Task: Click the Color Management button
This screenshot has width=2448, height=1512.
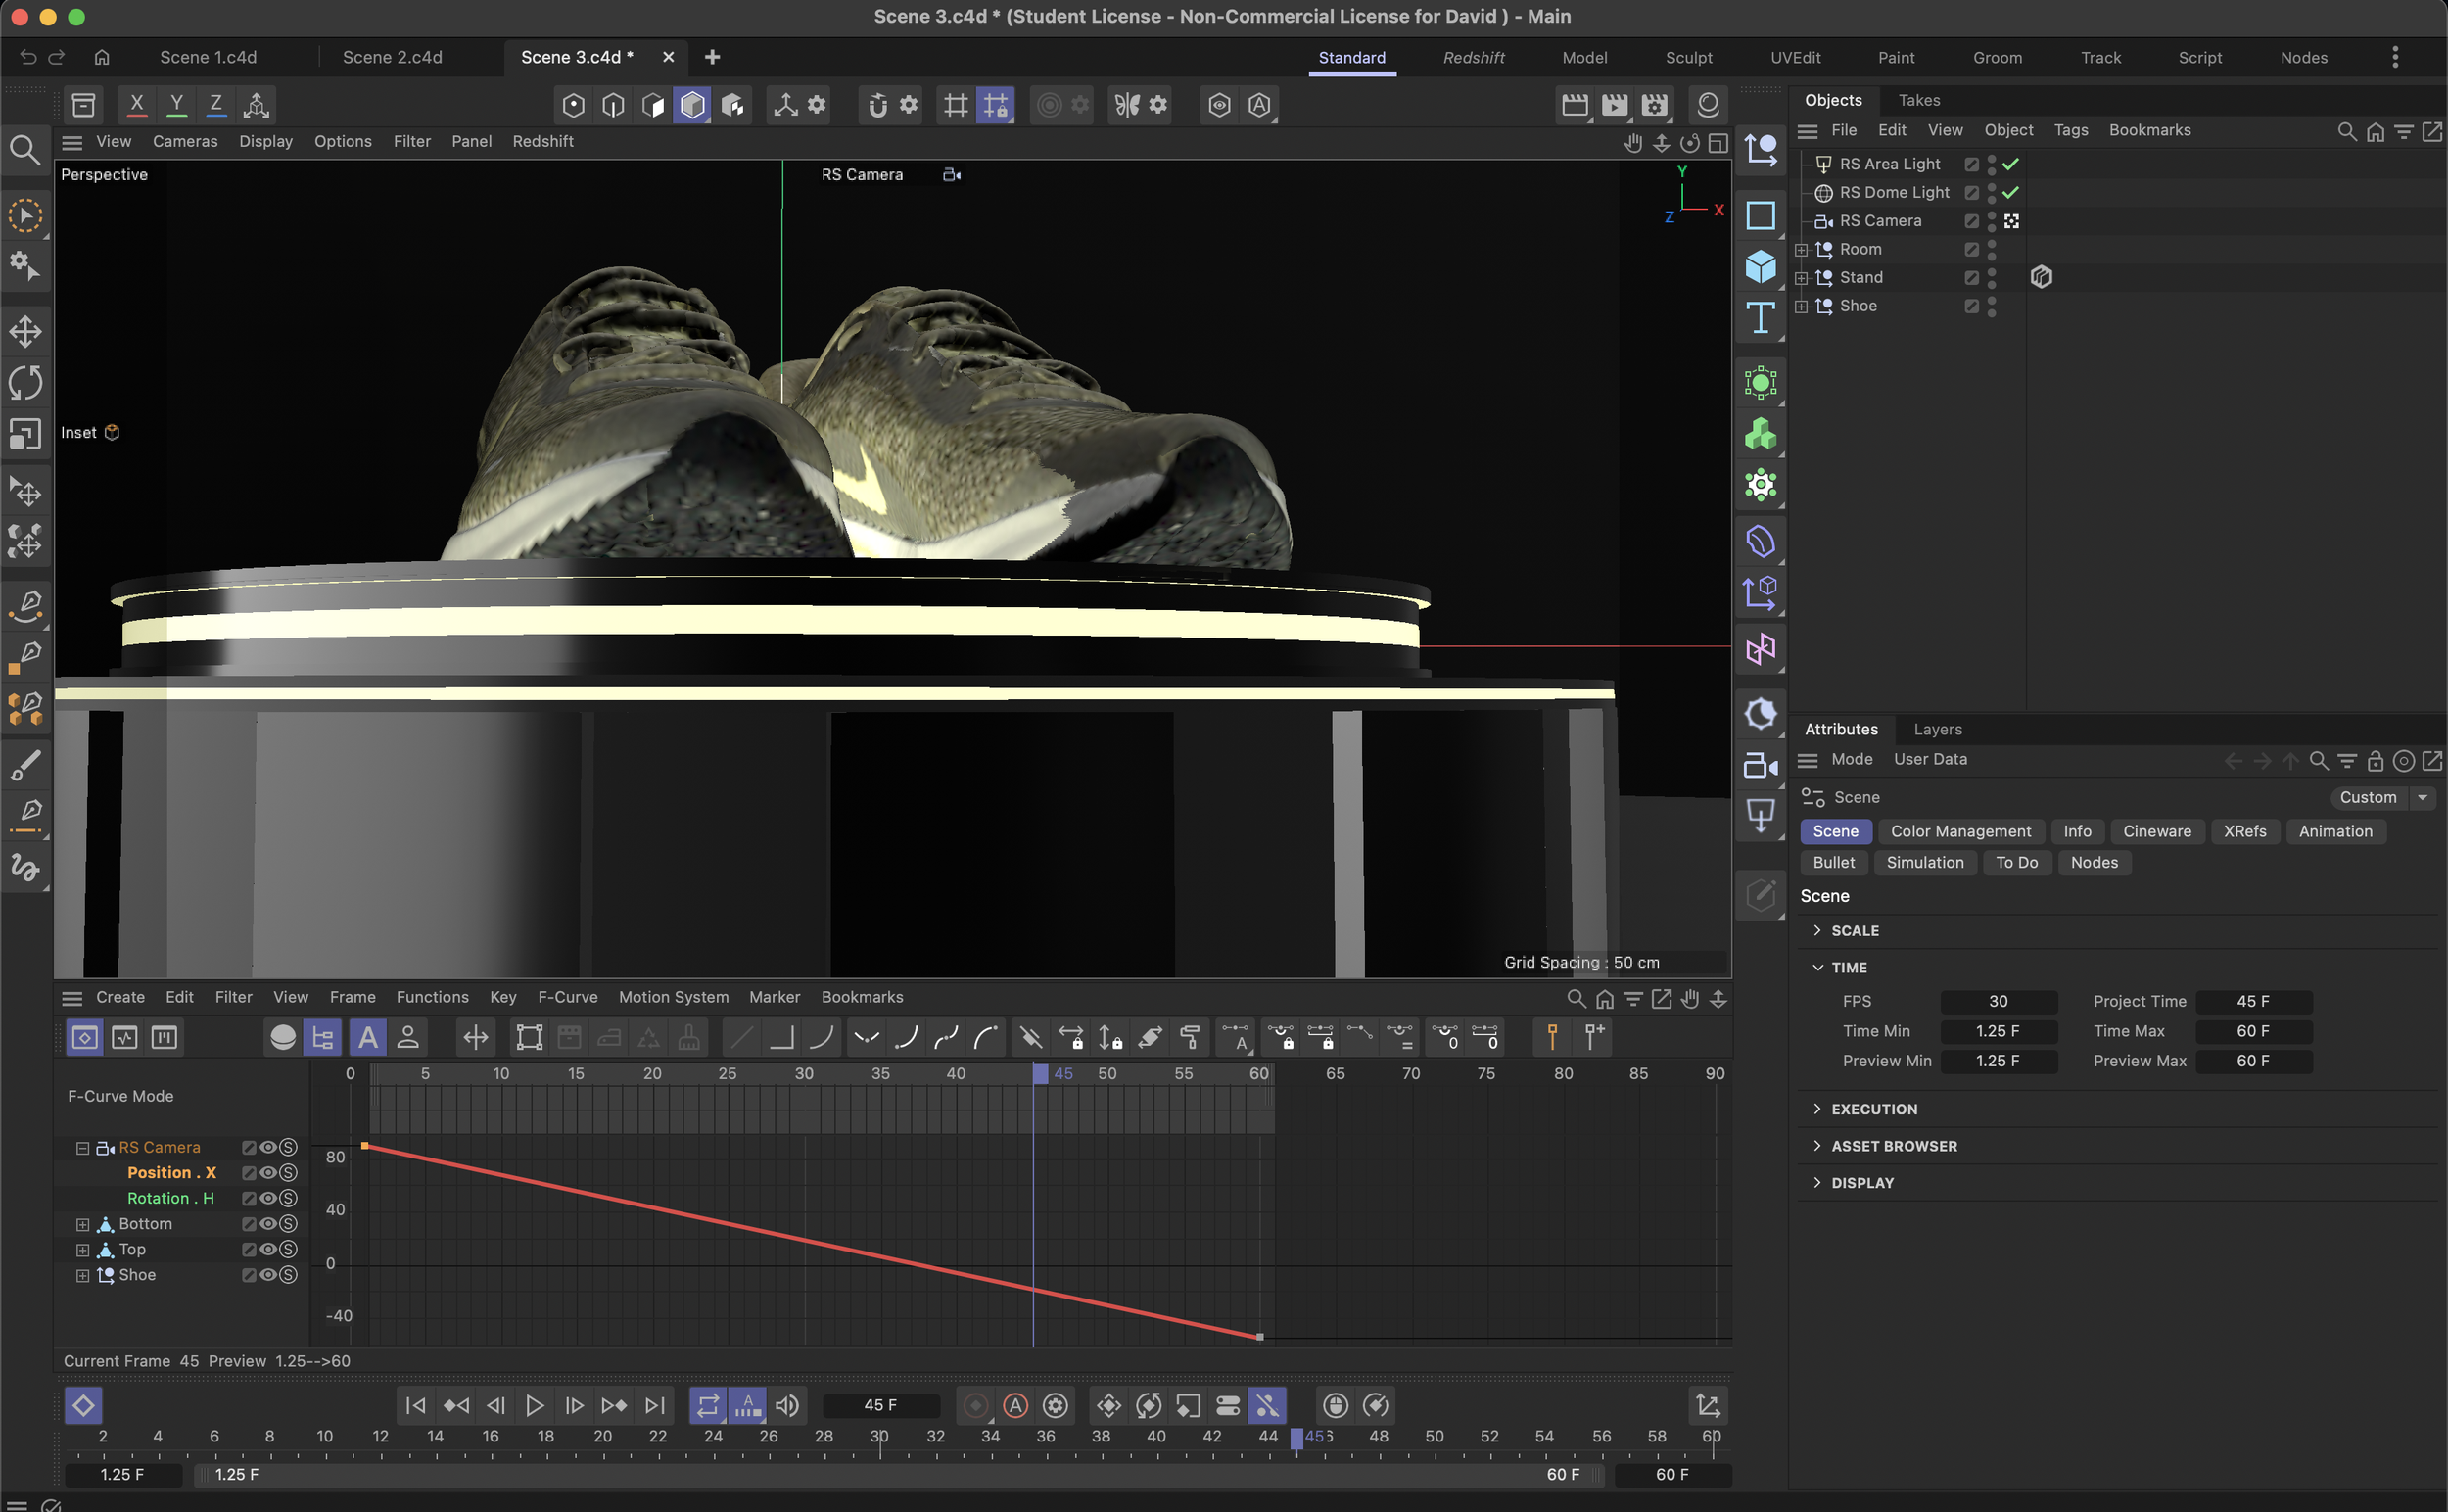Action: pyautogui.click(x=1960, y=832)
